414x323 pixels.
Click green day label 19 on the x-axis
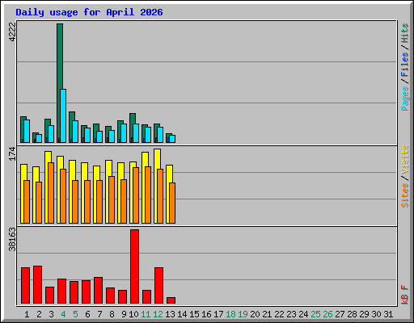pyautogui.click(x=243, y=314)
